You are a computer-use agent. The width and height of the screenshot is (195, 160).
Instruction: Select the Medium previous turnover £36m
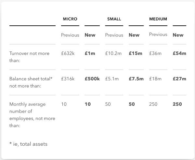(x=155, y=53)
